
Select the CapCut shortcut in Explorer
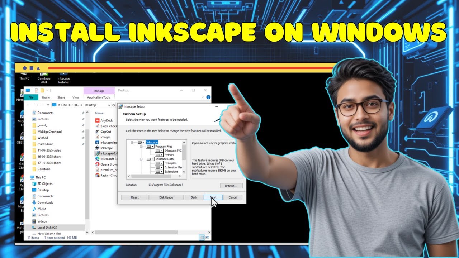pyautogui.click(x=103, y=132)
